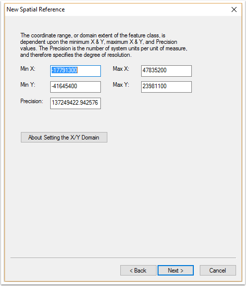Click the Max X: label
This screenshot has height=286, width=246.
click(121, 69)
